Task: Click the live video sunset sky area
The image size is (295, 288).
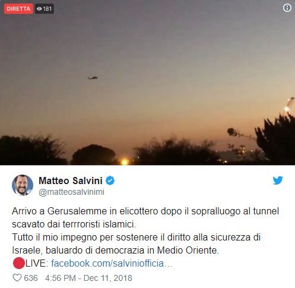Action: (147, 59)
